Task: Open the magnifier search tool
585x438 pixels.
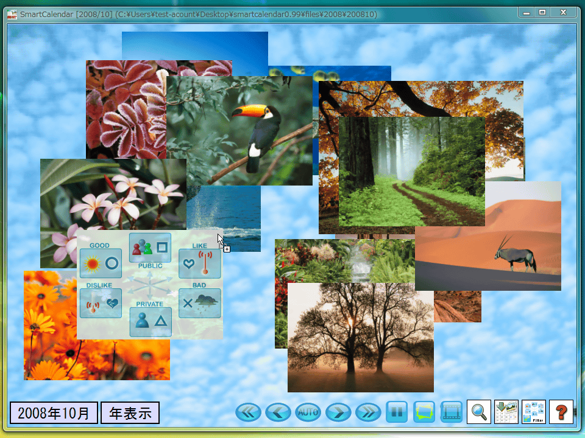Action: click(479, 412)
